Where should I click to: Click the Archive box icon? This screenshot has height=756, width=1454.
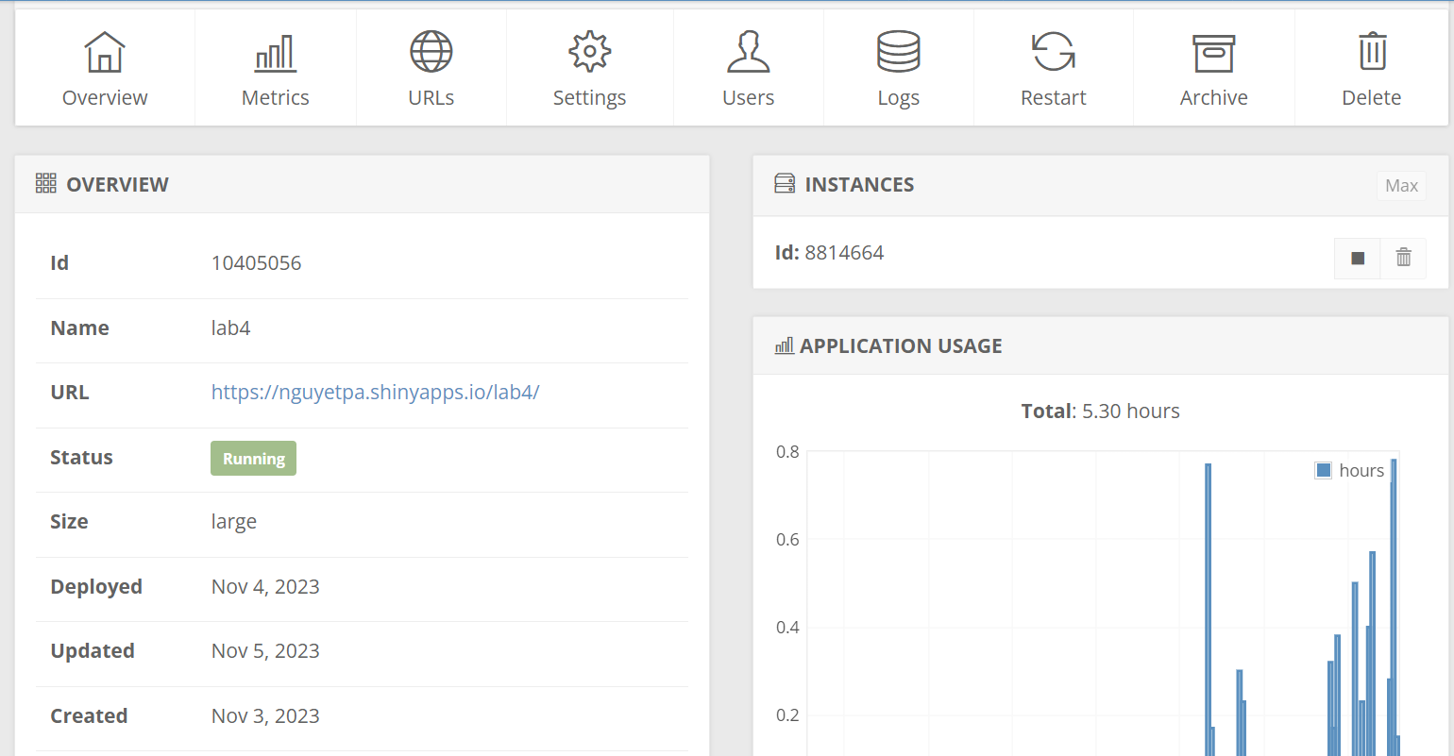point(1214,53)
